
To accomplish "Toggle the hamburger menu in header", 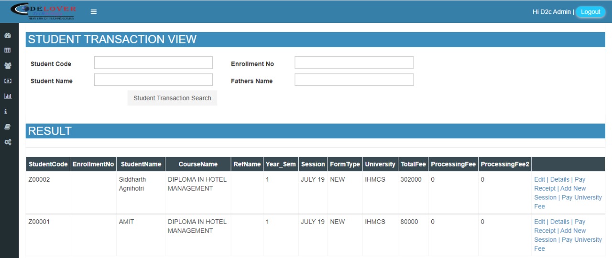I will click(x=94, y=12).
